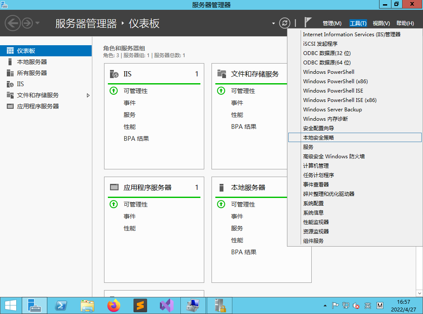
Task: Click the Windows Start button
Action: tap(11, 305)
